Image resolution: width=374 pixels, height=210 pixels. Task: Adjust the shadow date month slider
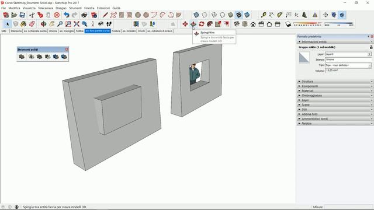coord(307,24)
